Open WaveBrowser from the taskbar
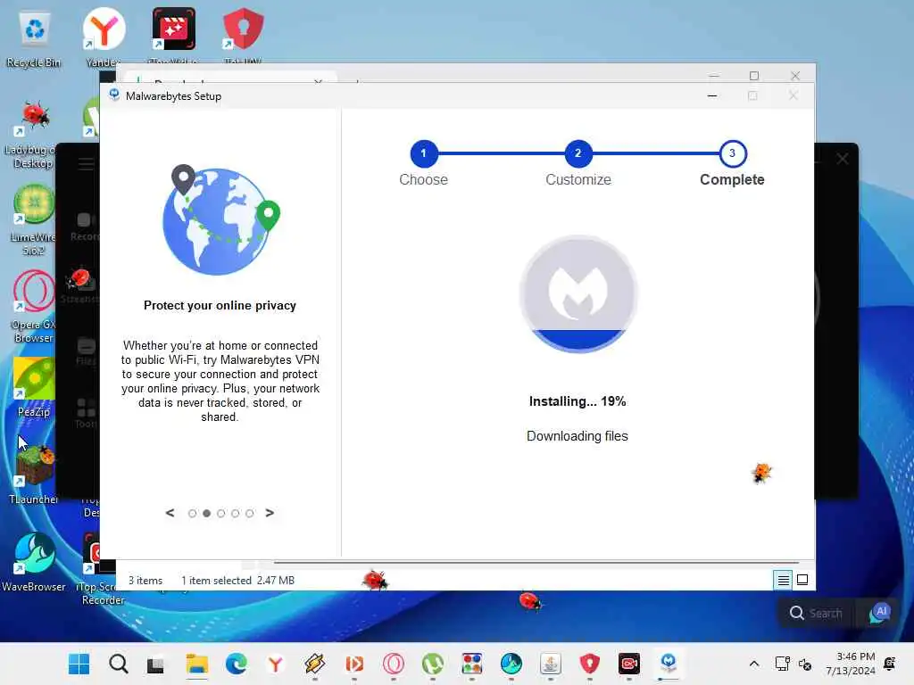914x685 pixels. click(x=511, y=664)
